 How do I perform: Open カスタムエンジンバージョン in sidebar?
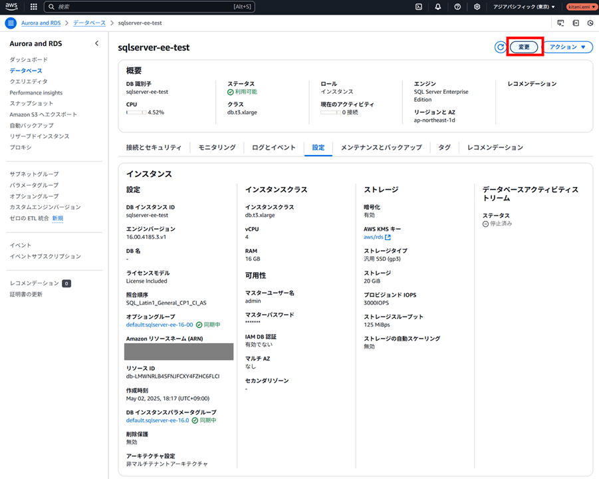click(x=45, y=207)
